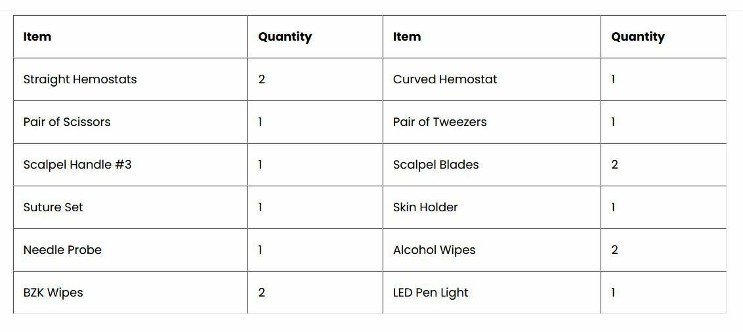Select the LED Pen Light cell
The width and height of the screenshot is (743, 332).
click(492, 292)
